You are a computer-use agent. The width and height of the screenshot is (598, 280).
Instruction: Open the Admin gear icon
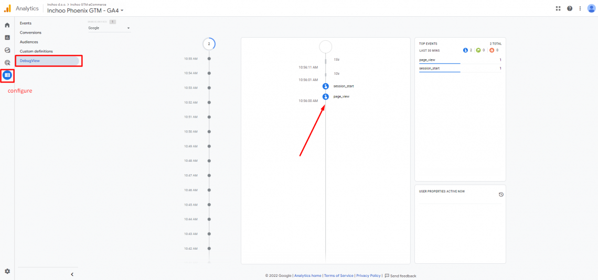pos(7,271)
